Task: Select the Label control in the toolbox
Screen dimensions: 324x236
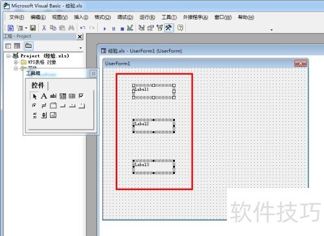Action: (x=44, y=96)
